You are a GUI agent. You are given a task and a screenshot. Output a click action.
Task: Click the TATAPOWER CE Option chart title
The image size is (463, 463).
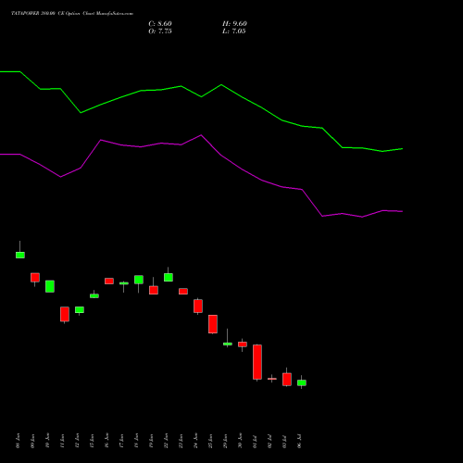[72, 14]
